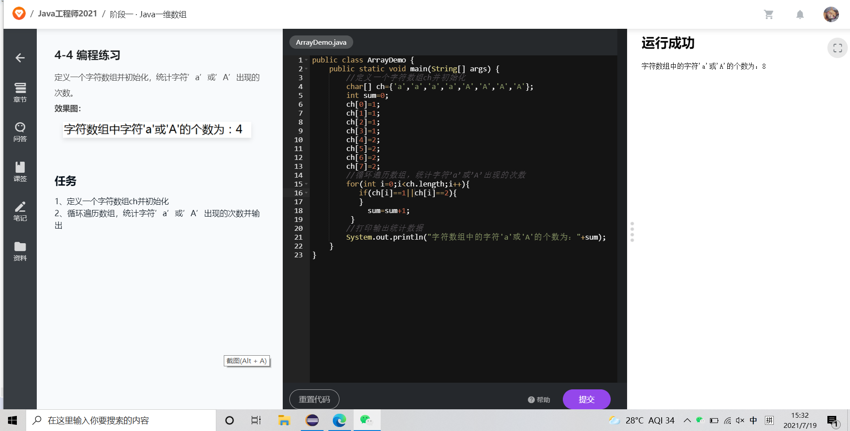The width and height of the screenshot is (850, 431).
Task: Collapse the if block fold at line 16
Action: (x=306, y=193)
